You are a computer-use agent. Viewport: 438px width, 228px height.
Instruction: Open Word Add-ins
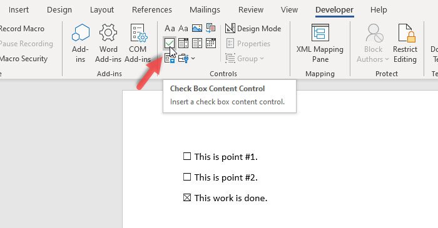pyautogui.click(x=108, y=43)
